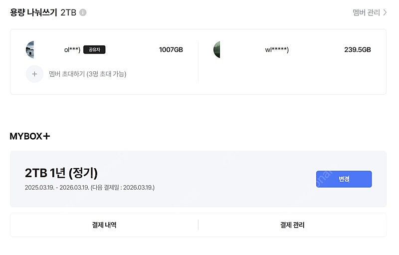Open the 멤버 관리 link

[x=366, y=12]
